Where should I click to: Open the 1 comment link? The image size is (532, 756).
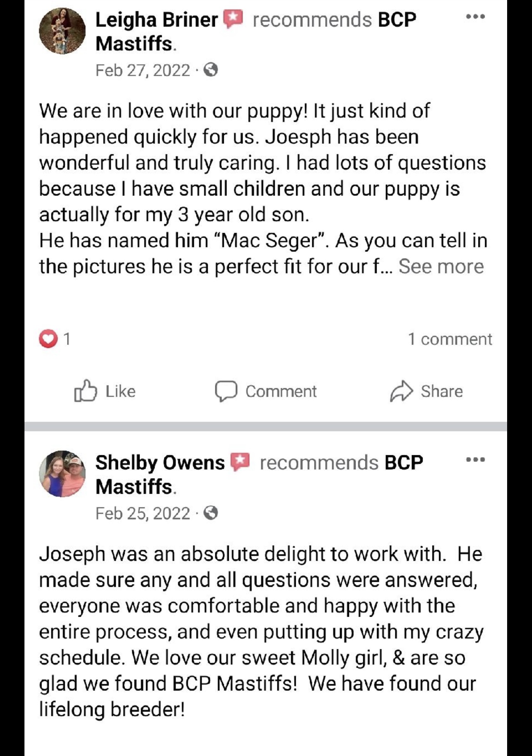click(x=450, y=339)
